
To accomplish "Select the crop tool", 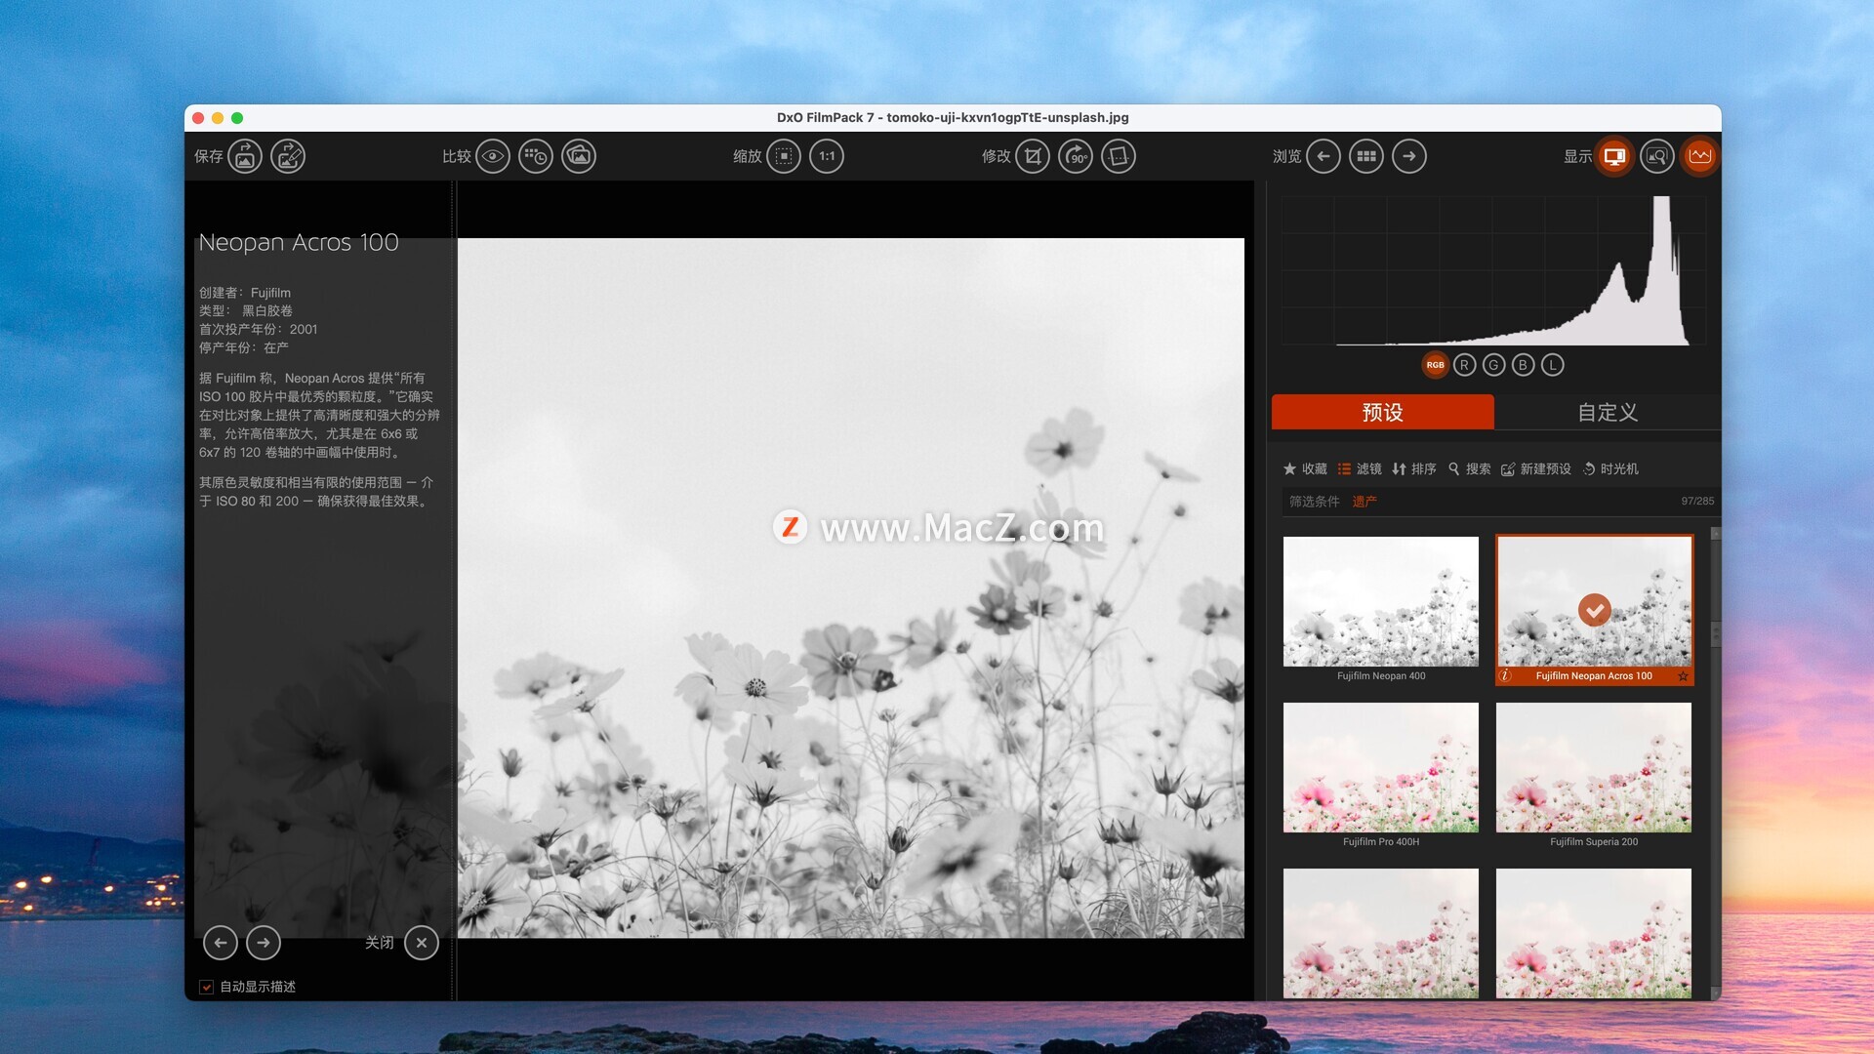I will (1033, 156).
